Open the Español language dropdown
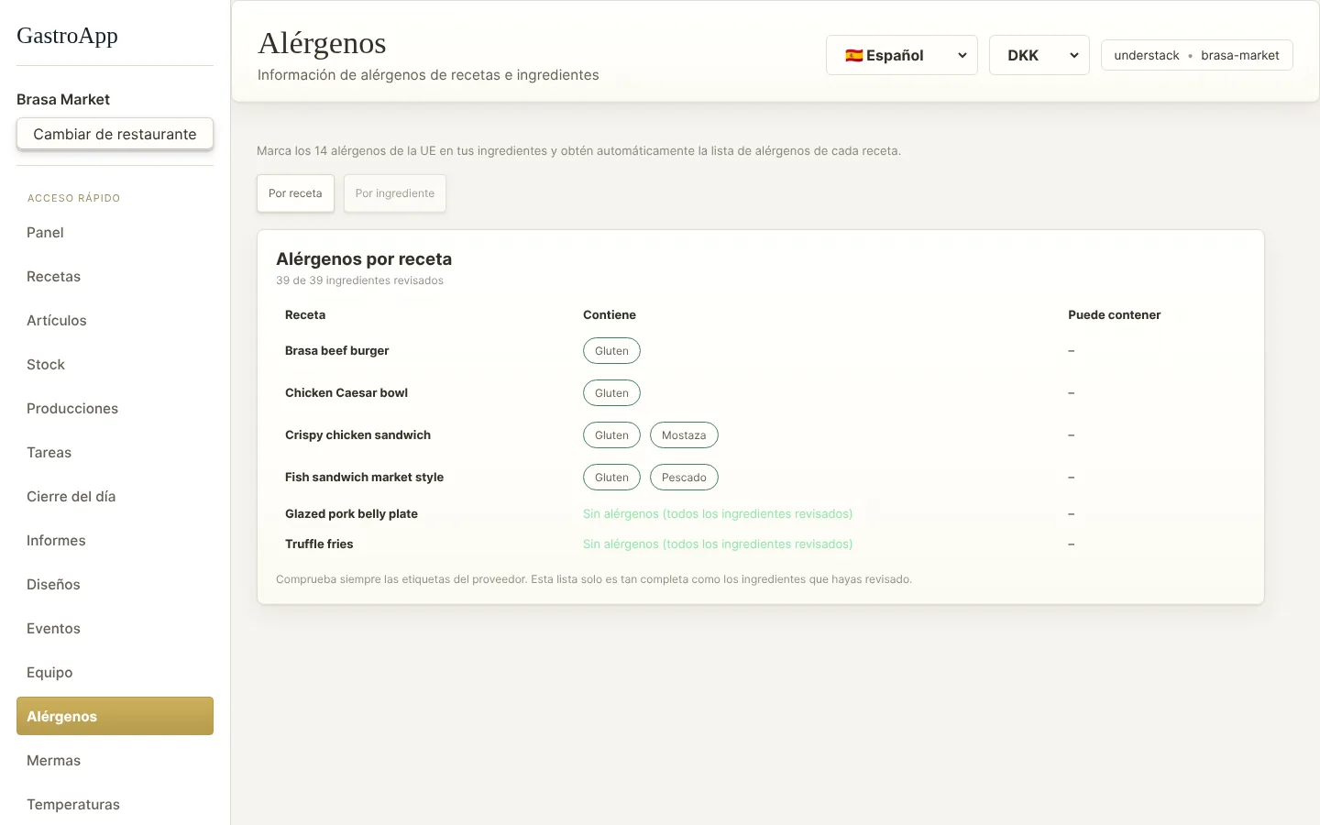Image resolution: width=1320 pixels, height=825 pixels. pos(901,55)
